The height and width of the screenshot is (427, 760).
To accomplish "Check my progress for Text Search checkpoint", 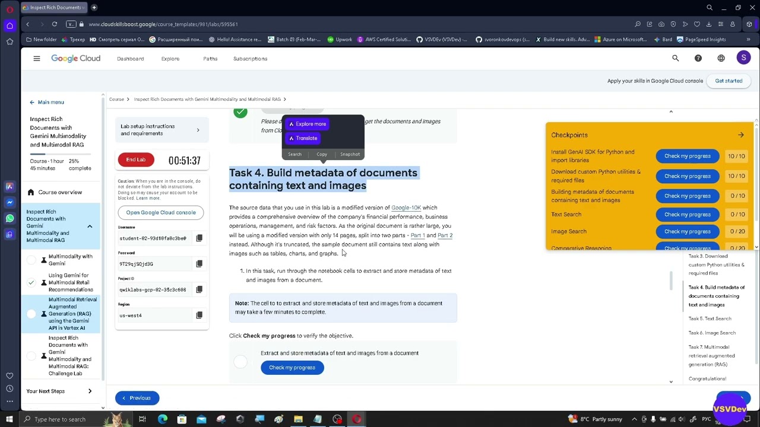I will (688, 215).
